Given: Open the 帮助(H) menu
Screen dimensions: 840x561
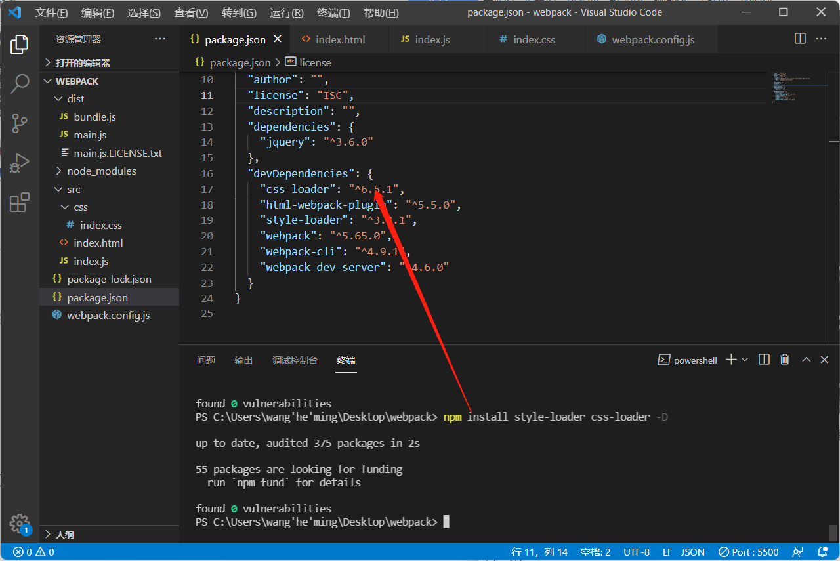Looking at the screenshot, I should coord(381,13).
